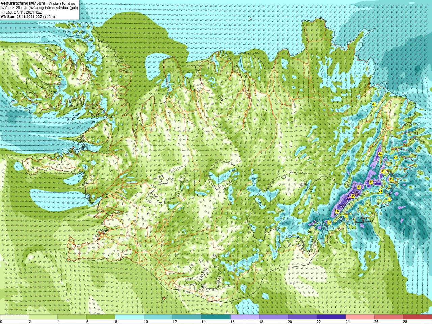The width and height of the screenshot is (432, 324).
Task: Click the 'VT: Sun. 28.11.2021 00Z' valid time
Action: pyautogui.click(x=21, y=17)
